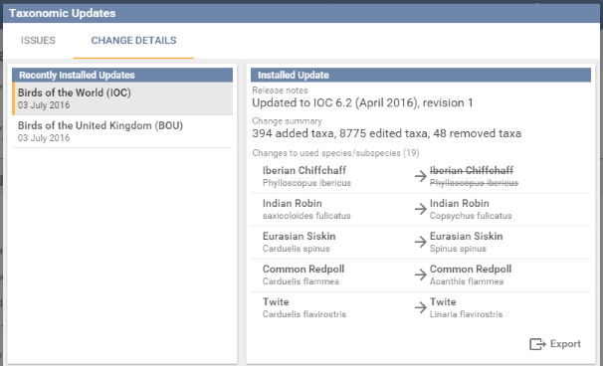Click the Taxonomic Updates title bar
The width and height of the screenshot is (603, 366).
pyautogui.click(x=301, y=13)
